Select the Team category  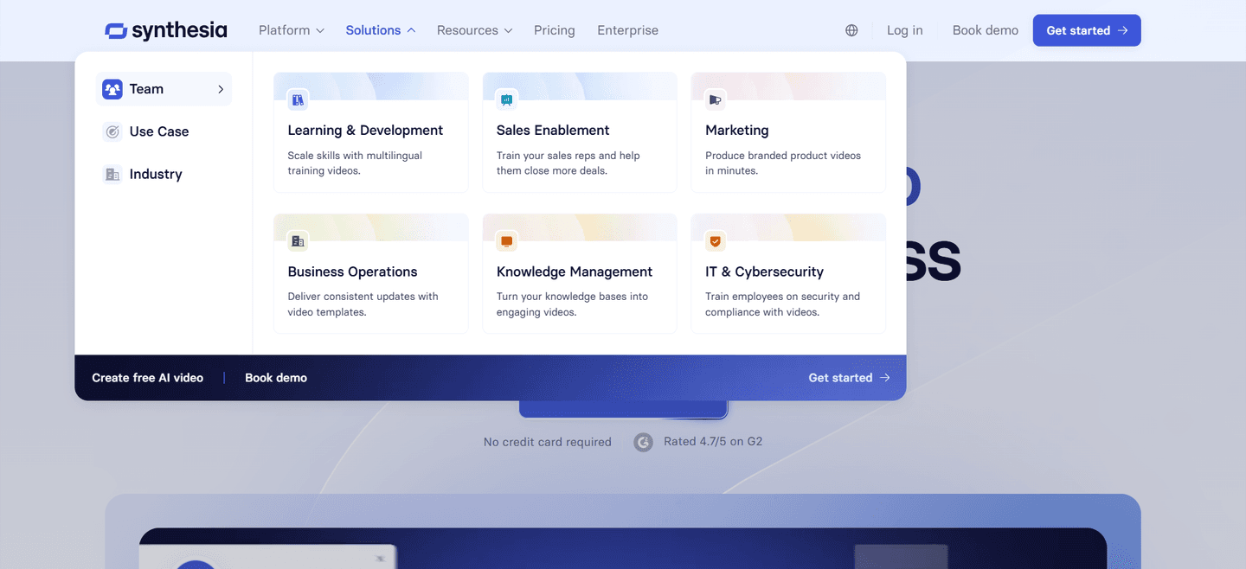pyautogui.click(x=164, y=89)
